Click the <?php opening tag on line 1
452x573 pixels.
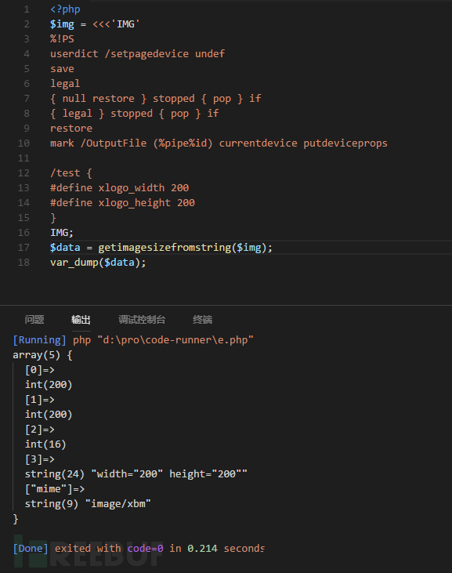point(65,9)
